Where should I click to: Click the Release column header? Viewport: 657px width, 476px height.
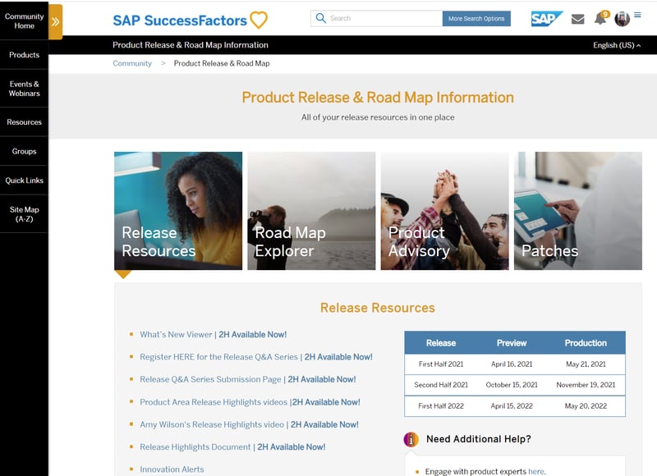pyautogui.click(x=441, y=343)
